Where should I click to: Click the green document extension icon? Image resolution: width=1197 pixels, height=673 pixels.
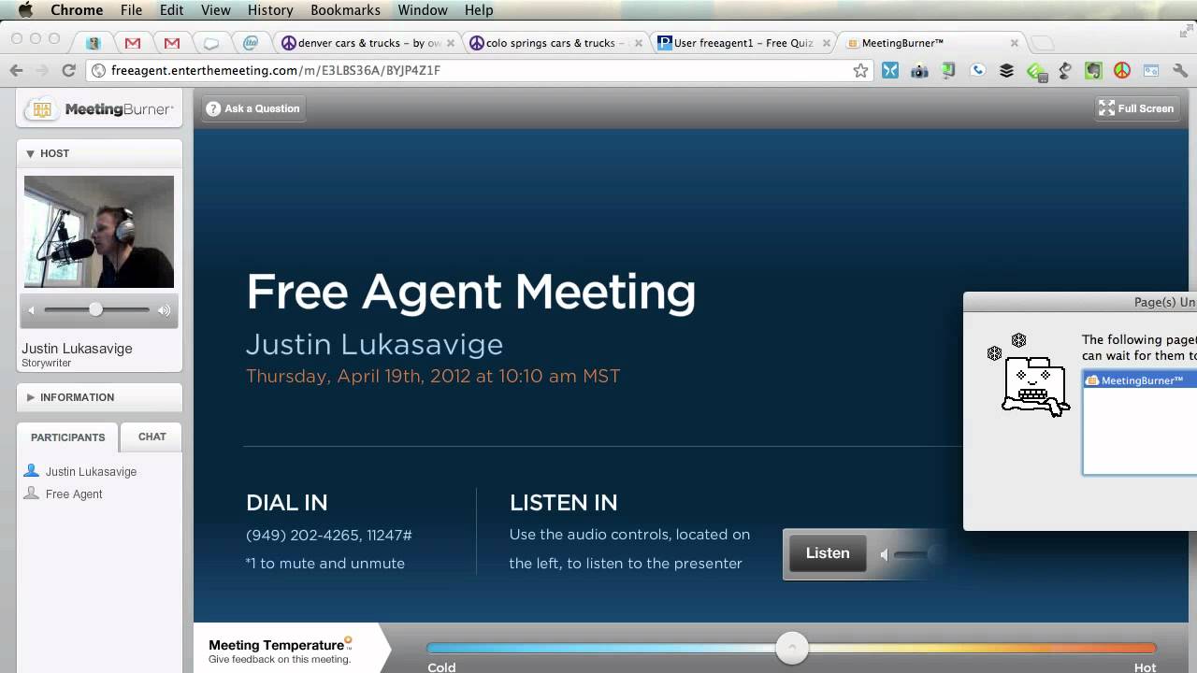pos(948,70)
